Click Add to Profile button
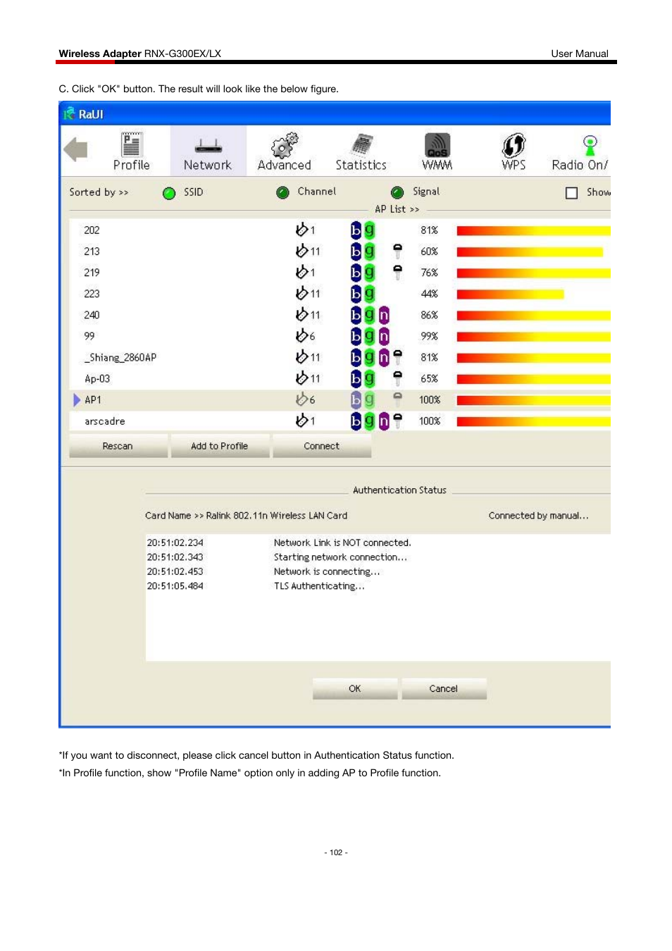 (x=219, y=446)
